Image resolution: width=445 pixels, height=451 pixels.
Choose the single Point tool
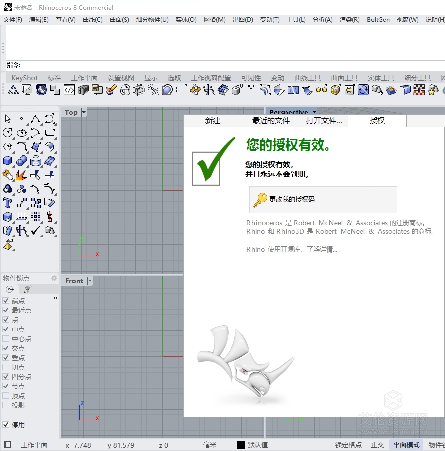21,119
